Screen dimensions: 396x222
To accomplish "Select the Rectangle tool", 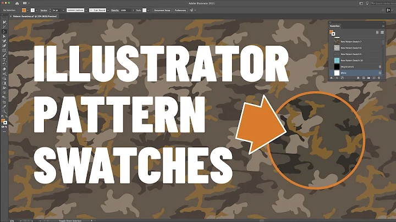I will click(x=4, y=51).
